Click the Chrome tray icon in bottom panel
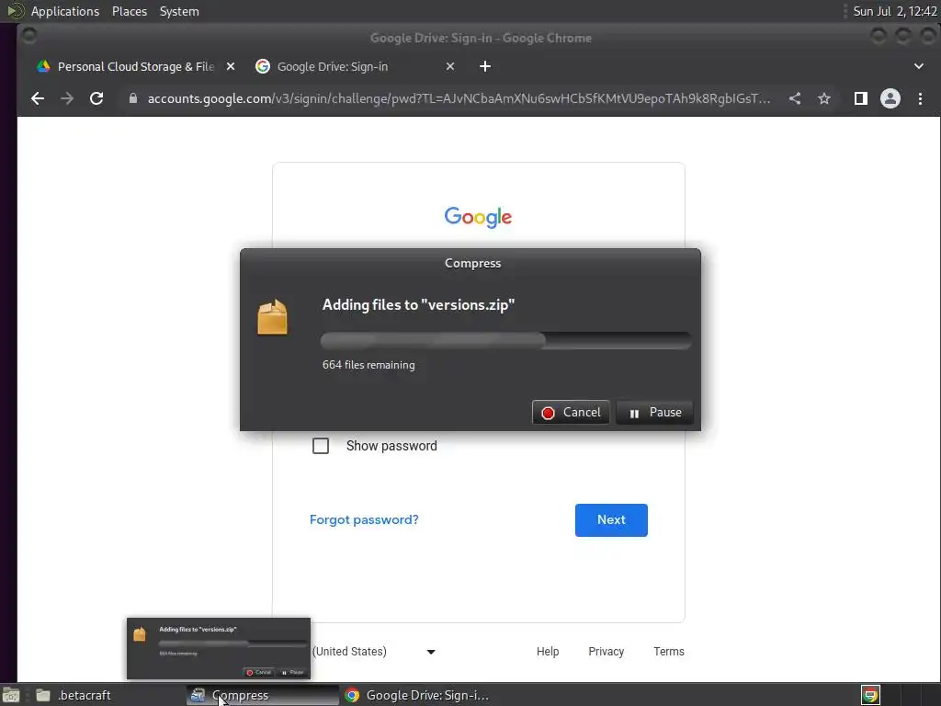 870,695
